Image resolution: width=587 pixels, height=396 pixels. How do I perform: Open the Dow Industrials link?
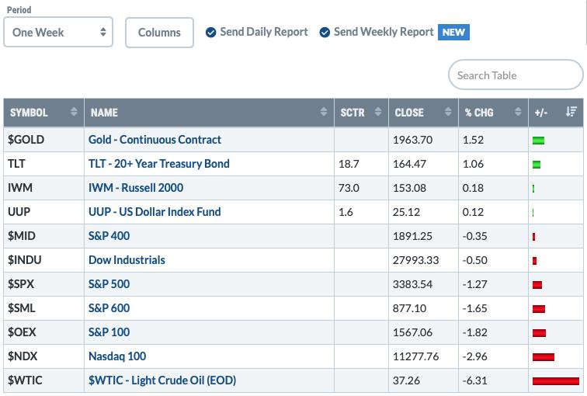127,260
